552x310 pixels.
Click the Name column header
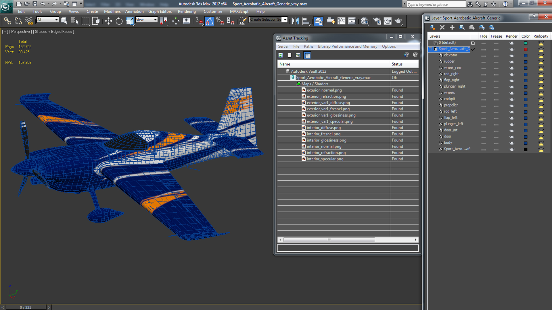333,64
